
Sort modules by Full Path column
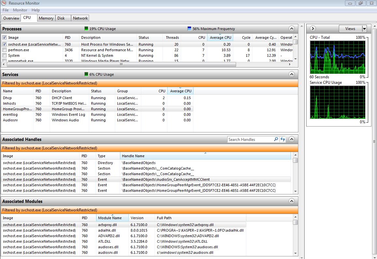point(200,218)
